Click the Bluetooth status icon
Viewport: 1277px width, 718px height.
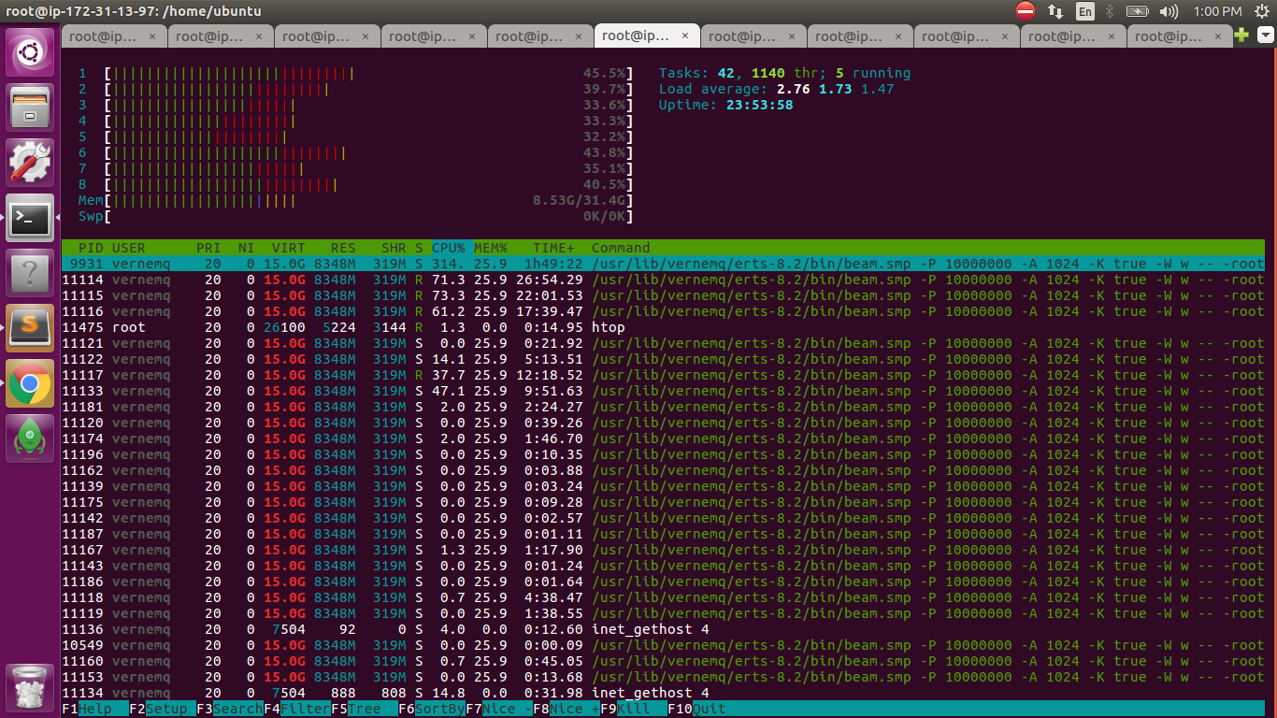1108,12
